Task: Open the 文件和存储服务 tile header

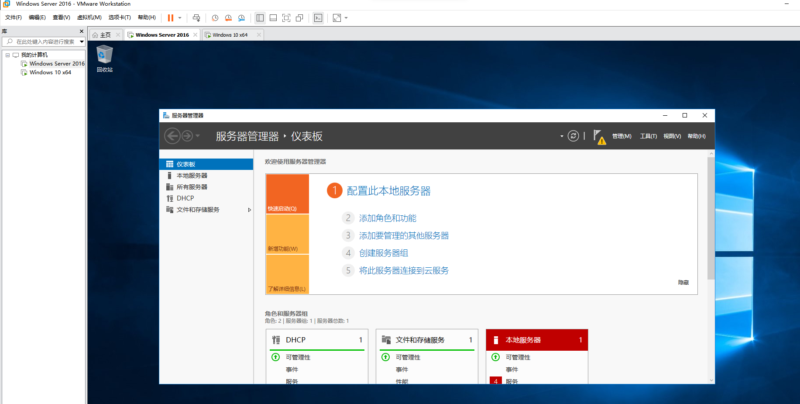Action: [427, 340]
